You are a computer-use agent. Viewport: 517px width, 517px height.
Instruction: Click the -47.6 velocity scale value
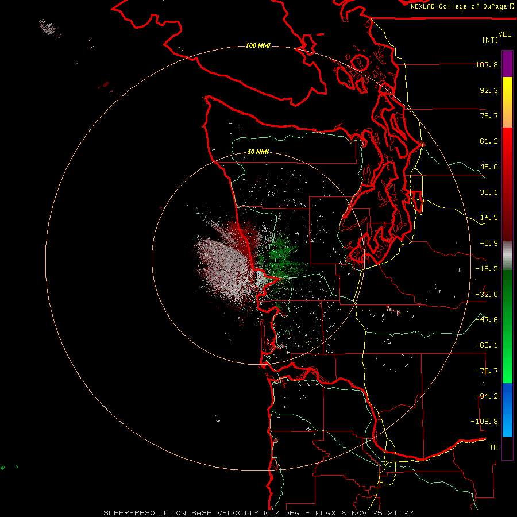point(487,320)
